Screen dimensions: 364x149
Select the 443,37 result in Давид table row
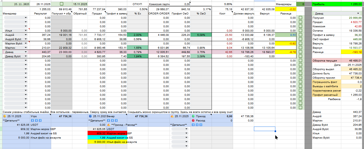(41, 52)
